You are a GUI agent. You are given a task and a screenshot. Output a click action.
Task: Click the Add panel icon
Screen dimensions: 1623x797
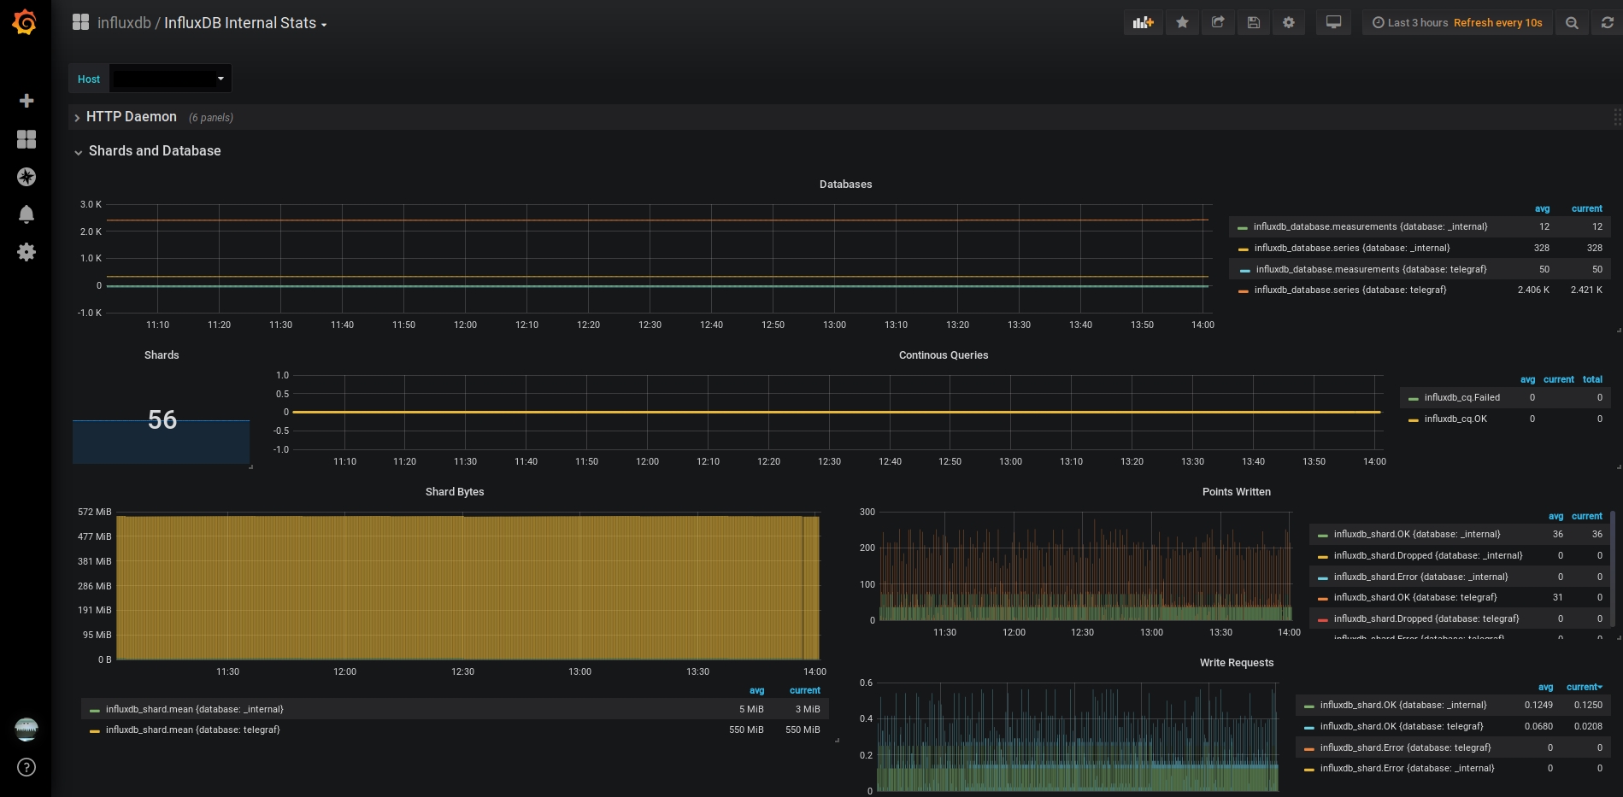[1143, 23]
